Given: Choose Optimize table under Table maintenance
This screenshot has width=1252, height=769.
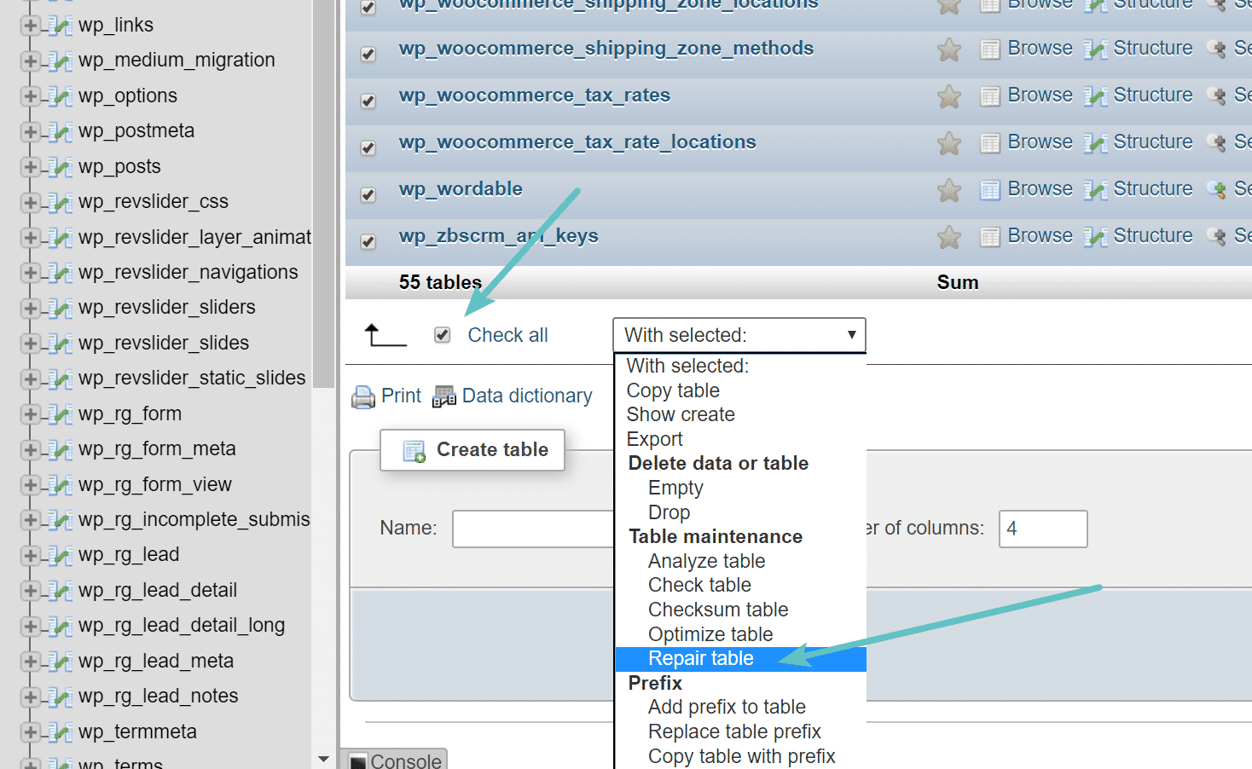Looking at the screenshot, I should tap(710, 634).
